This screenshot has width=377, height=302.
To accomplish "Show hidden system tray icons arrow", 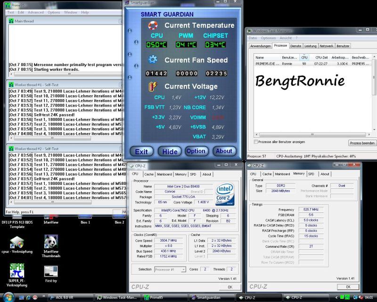I will (336, 298).
